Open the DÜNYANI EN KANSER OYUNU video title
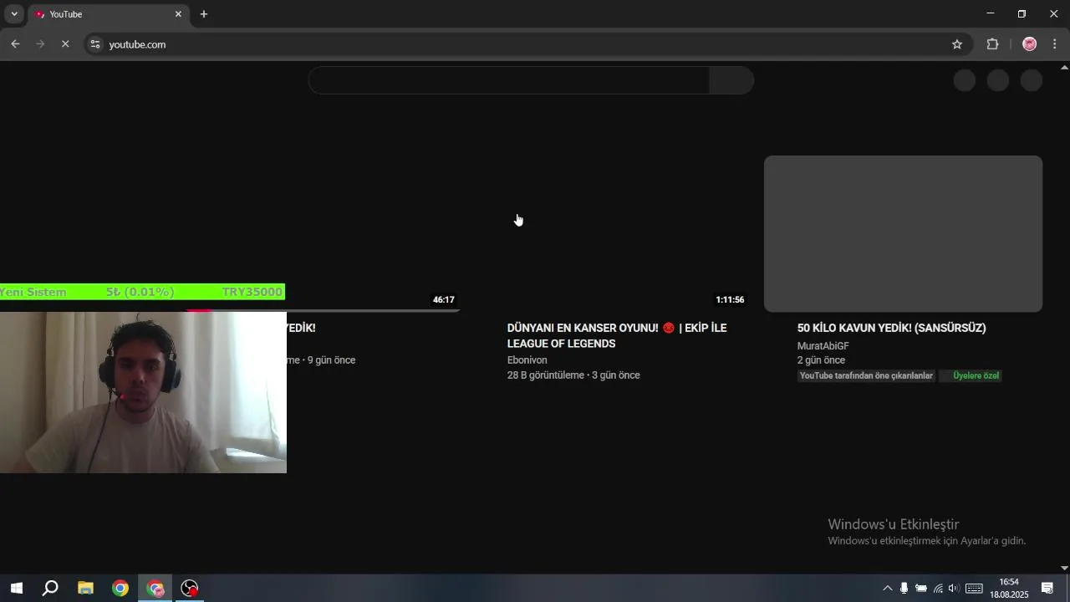This screenshot has height=602, width=1070. (x=617, y=335)
